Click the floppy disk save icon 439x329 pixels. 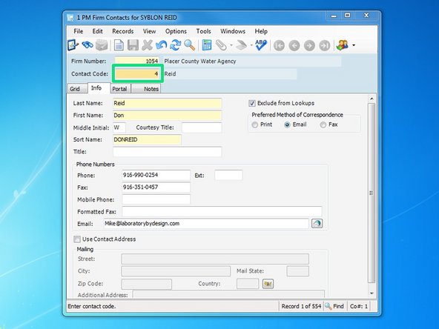133,45
